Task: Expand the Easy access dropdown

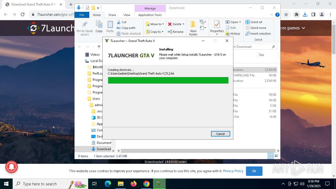Action: 203,28
